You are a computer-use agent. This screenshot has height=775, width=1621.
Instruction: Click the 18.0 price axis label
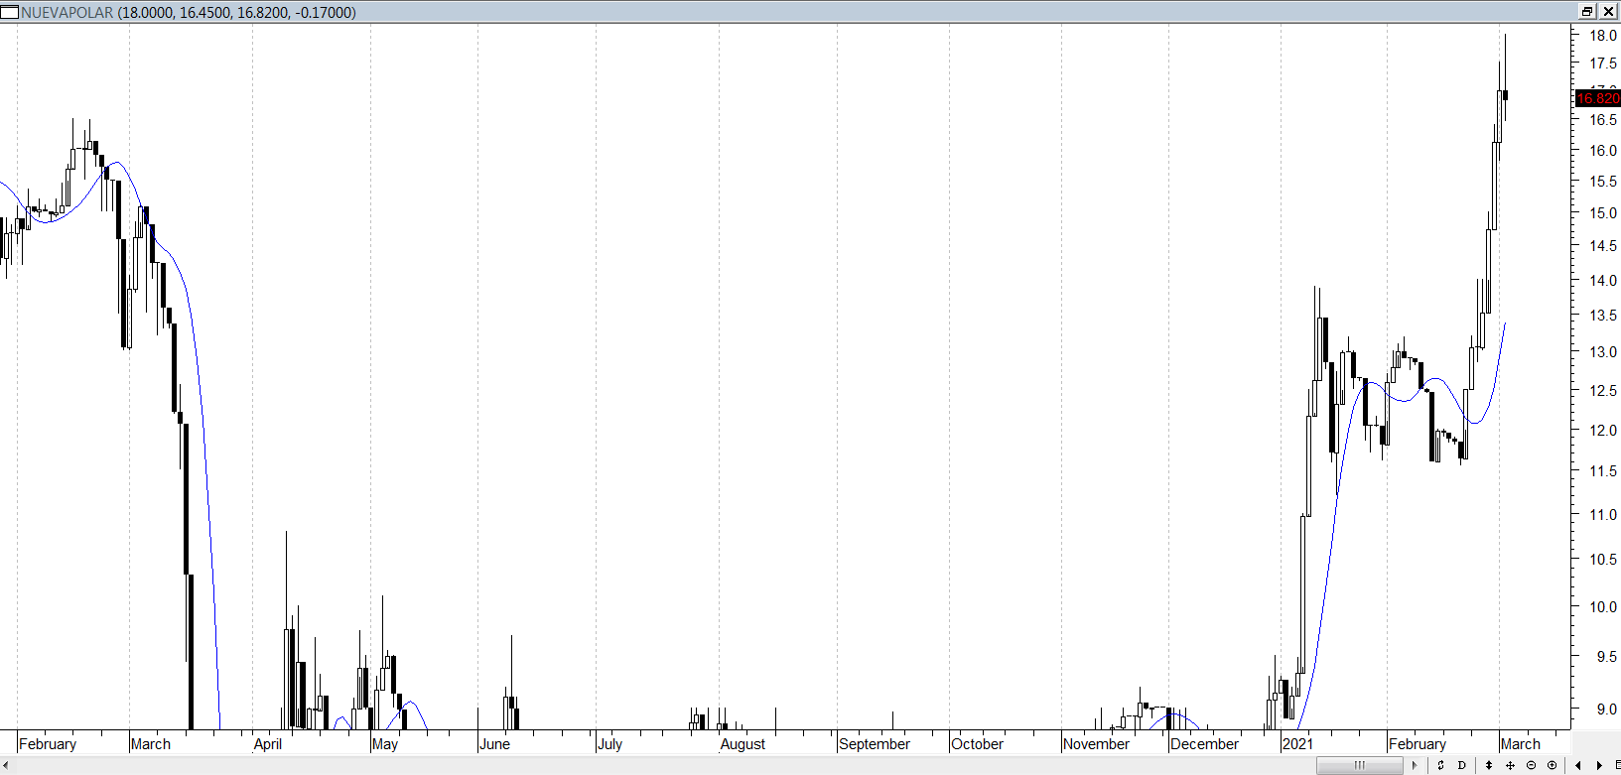pyautogui.click(x=1603, y=35)
